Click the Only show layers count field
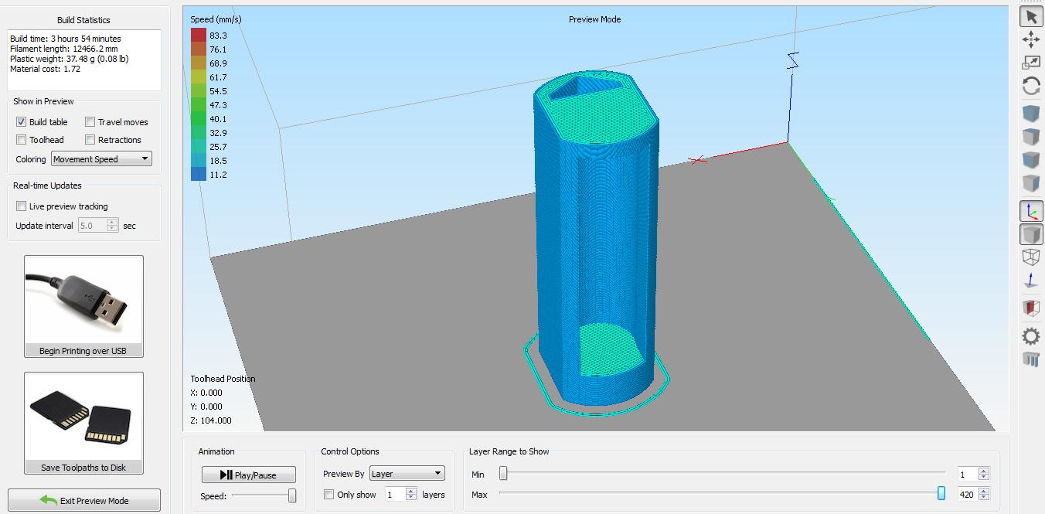 click(x=395, y=495)
